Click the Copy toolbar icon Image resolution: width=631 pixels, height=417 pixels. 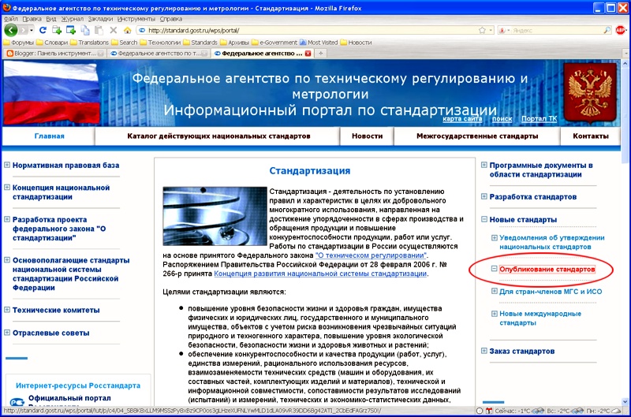point(85,30)
